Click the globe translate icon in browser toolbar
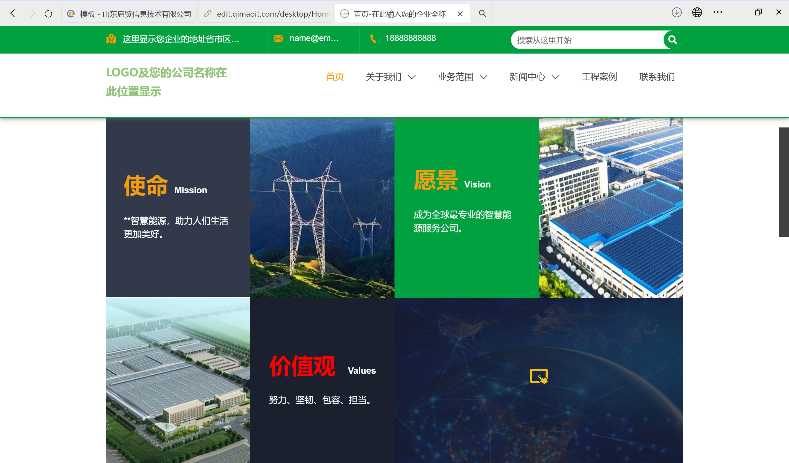789x463 pixels. click(697, 13)
